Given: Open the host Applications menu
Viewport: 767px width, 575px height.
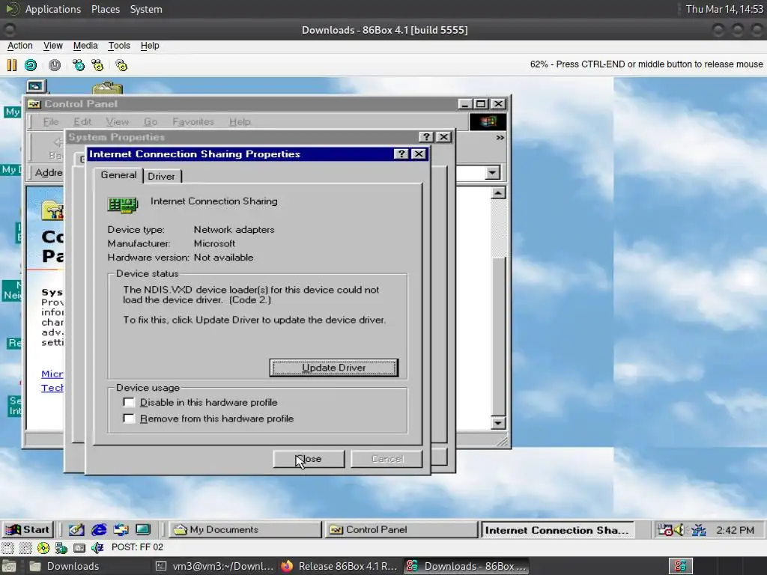Looking at the screenshot, I should pyautogui.click(x=53, y=9).
